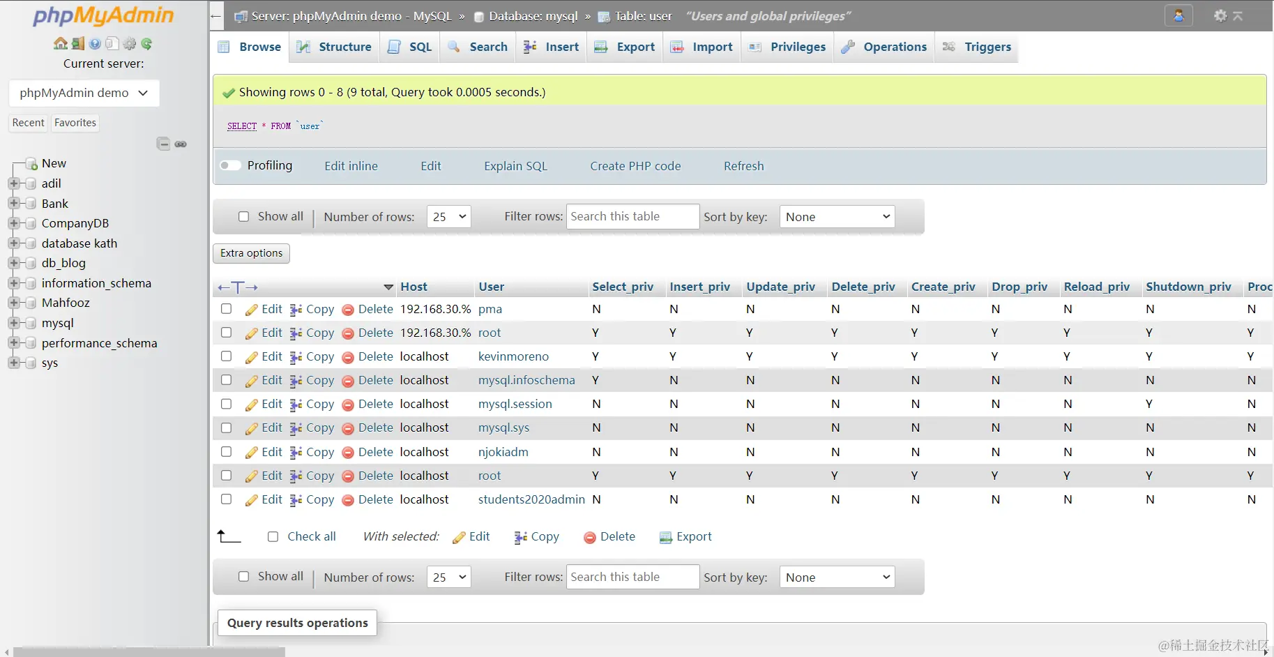This screenshot has width=1274, height=657.
Task: Click the Extra options button
Action: tap(251, 253)
